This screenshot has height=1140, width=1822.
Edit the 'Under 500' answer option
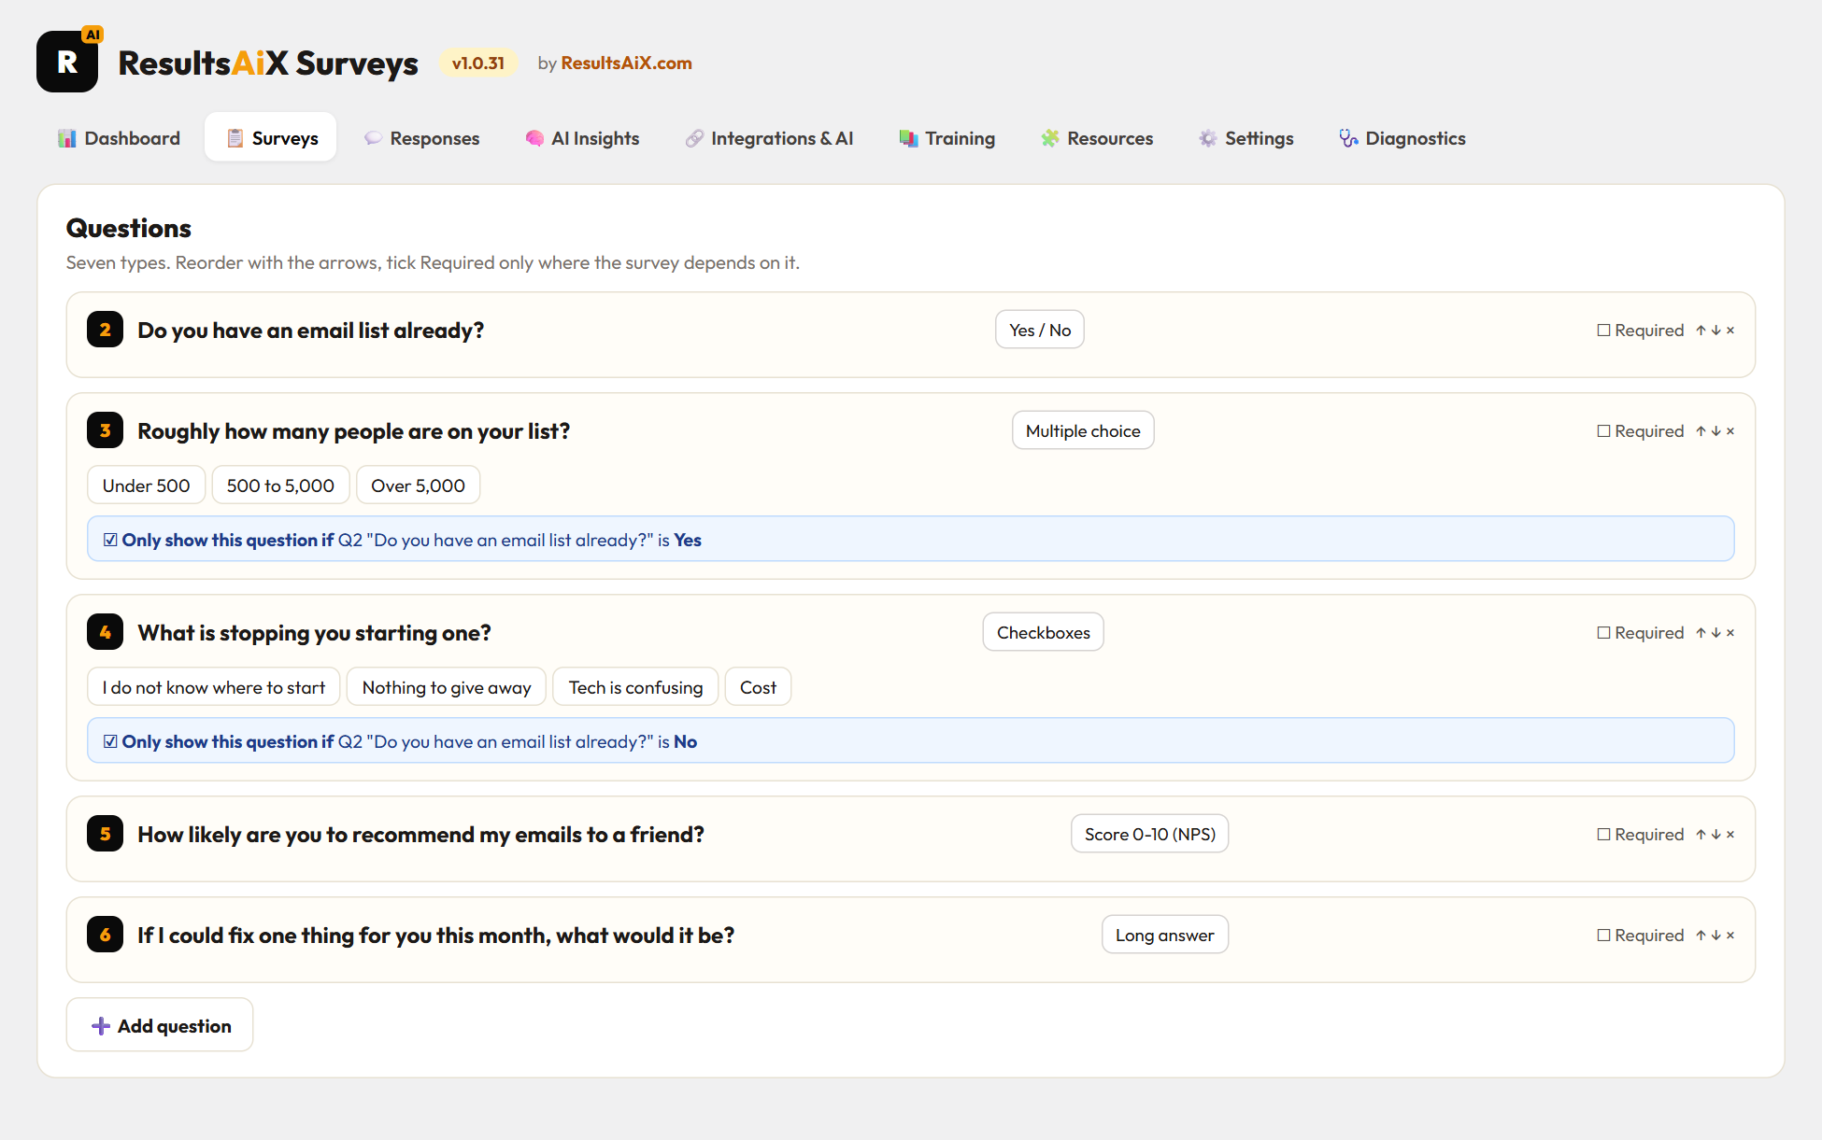pos(146,486)
